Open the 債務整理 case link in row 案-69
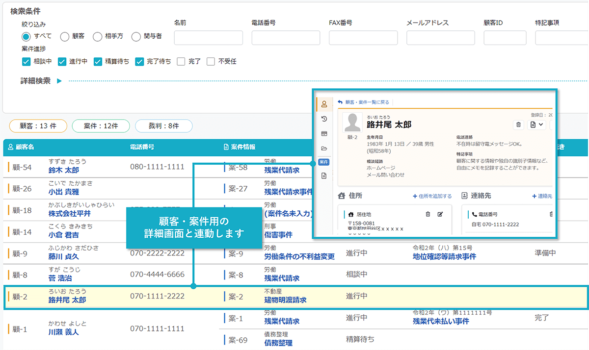The height and width of the screenshot is (350, 589). [x=278, y=343]
